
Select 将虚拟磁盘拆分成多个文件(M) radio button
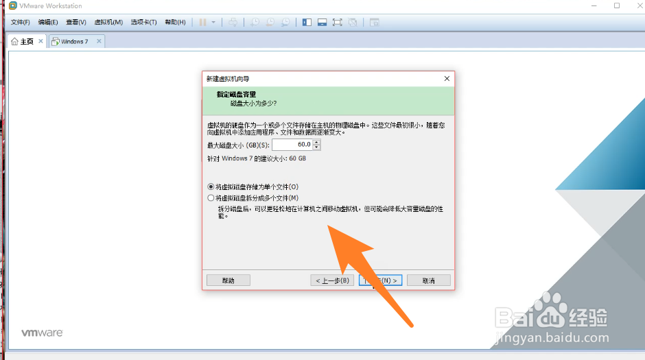[x=211, y=198]
